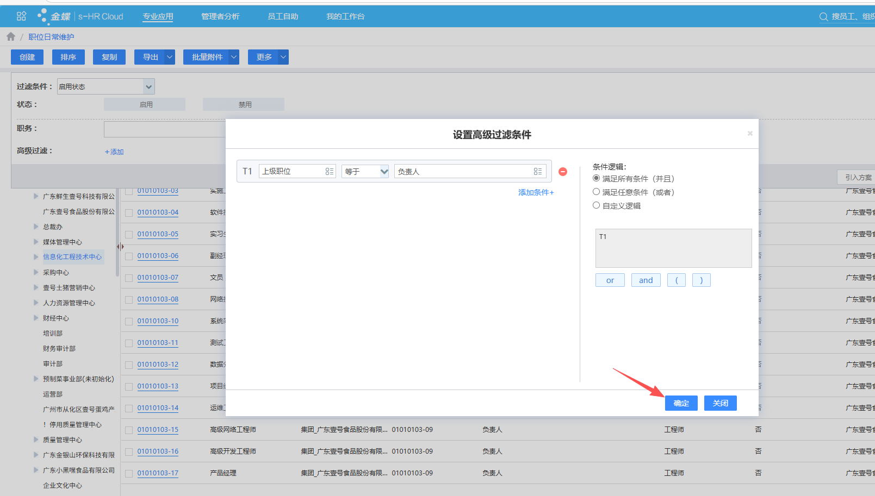This screenshot has width=875, height=496.
Task: Select 满足任意条件 (或者) radio option
Action: click(x=597, y=192)
